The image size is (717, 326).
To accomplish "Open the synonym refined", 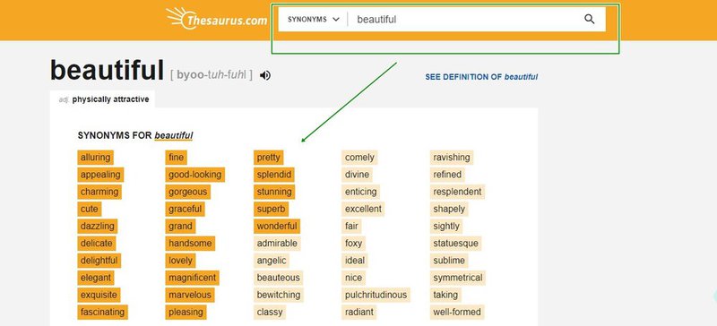I will 447,175.
